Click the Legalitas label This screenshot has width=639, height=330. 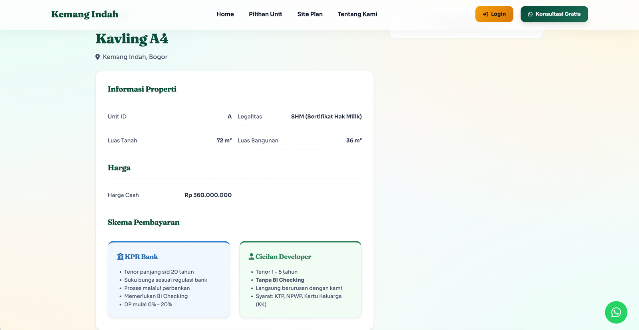250,117
